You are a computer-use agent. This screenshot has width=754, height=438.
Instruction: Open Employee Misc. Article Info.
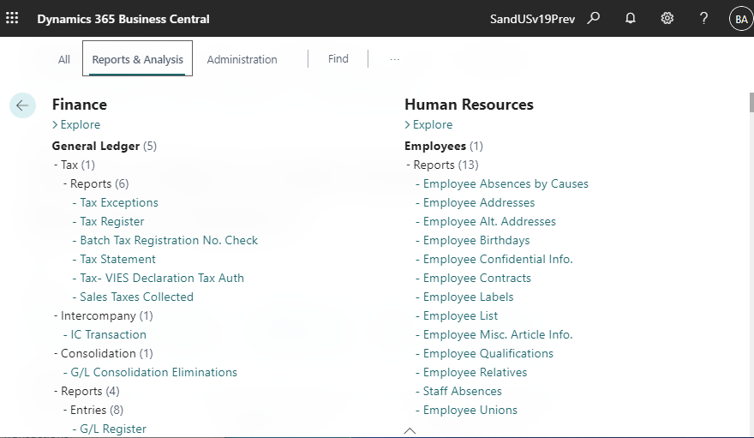498,334
